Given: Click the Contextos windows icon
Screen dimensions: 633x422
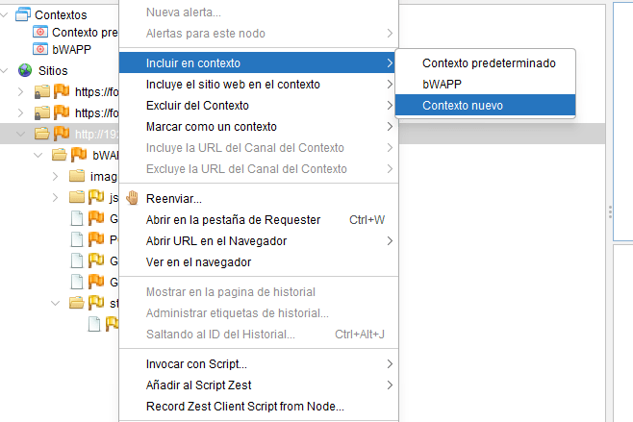Looking at the screenshot, I should pyautogui.click(x=23, y=15).
